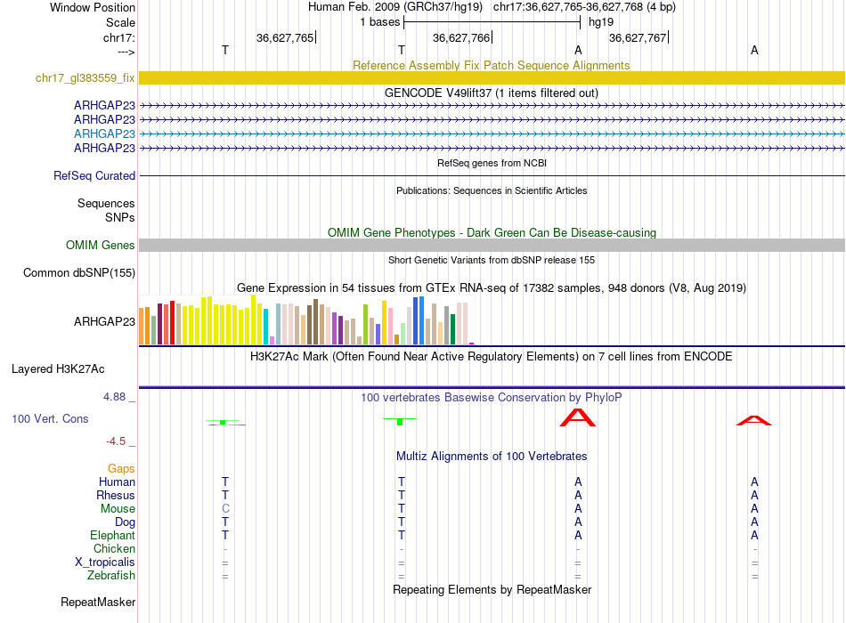Click the Gaps row label
Viewport: 846px width, 623px height.
tap(121, 469)
